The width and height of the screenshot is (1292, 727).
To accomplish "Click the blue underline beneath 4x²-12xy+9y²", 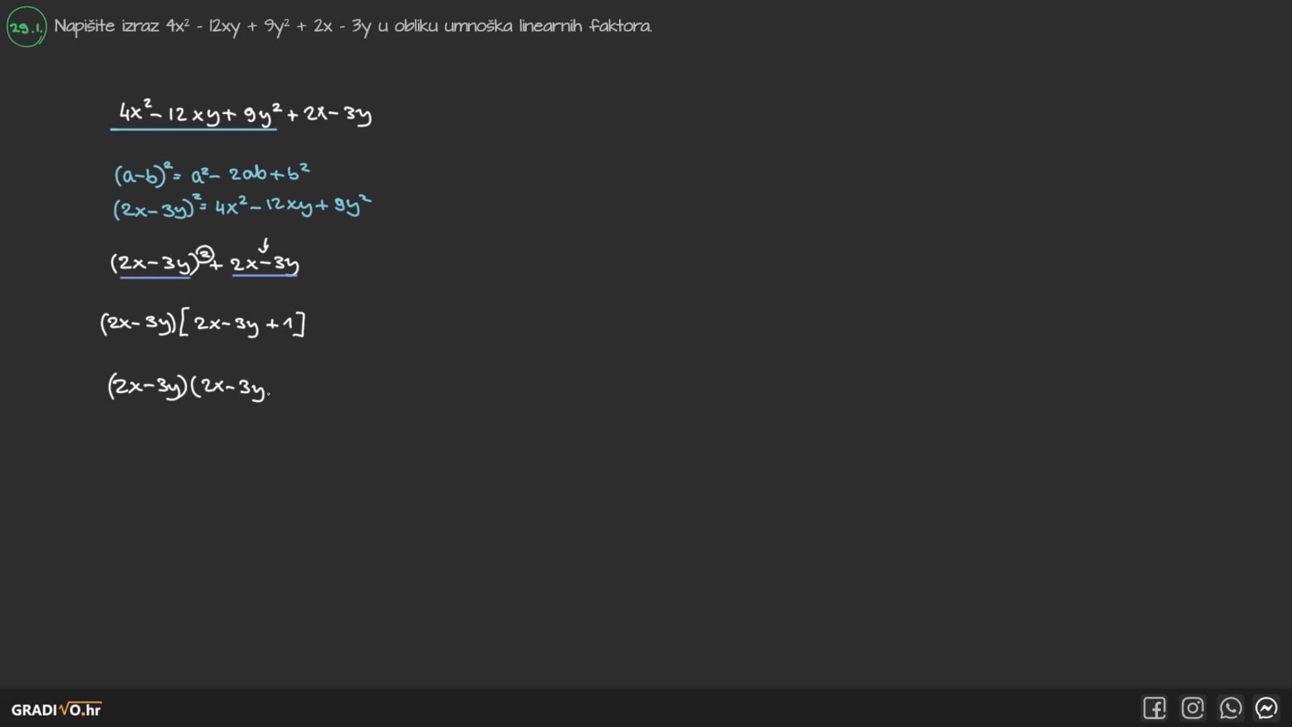I will point(194,129).
